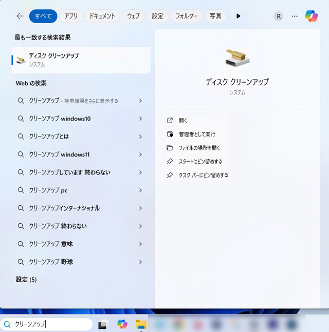Click the folder icon for ファイルの場所を開く
The height and width of the screenshot is (332, 329).
coord(170,148)
